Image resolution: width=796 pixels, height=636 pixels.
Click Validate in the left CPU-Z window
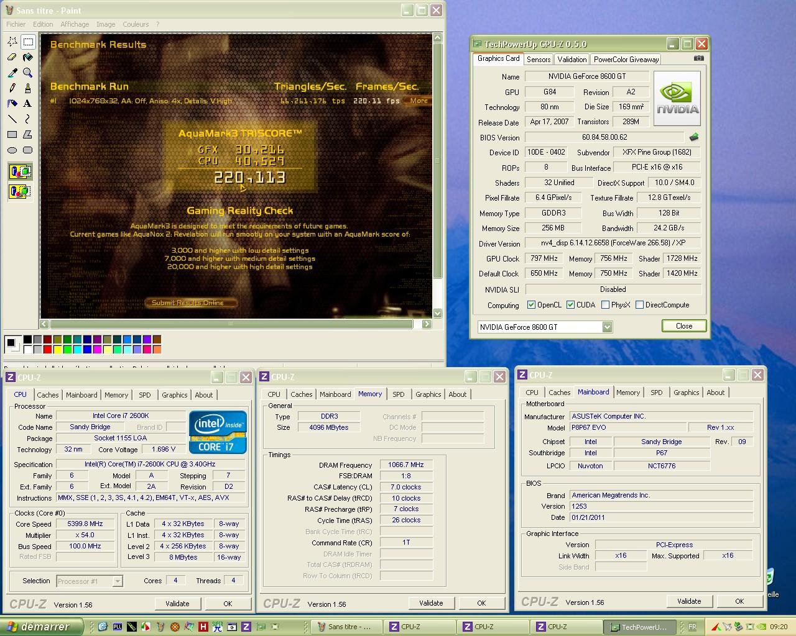pos(177,604)
